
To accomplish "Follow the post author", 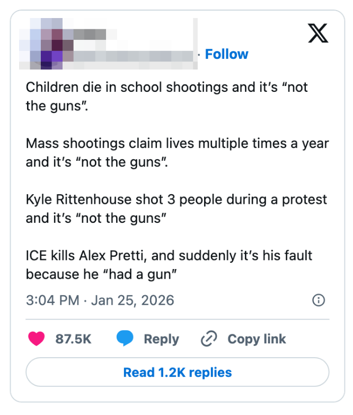I will tap(226, 54).
